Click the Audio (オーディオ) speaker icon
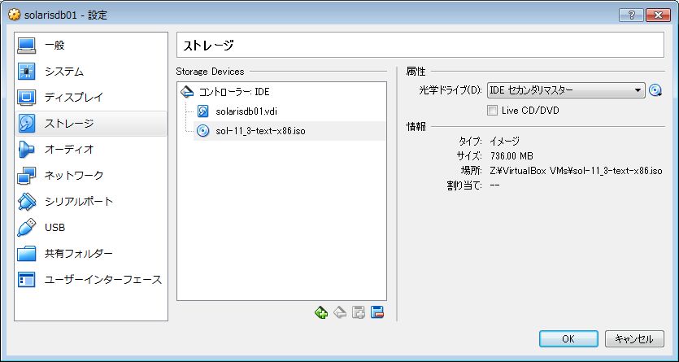This screenshot has height=362, width=679. [26, 150]
